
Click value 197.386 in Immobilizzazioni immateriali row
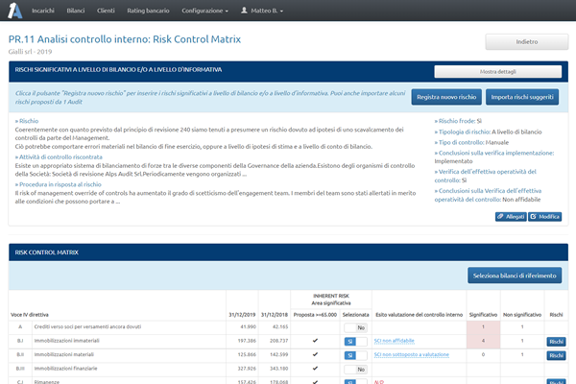click(247, 341)
